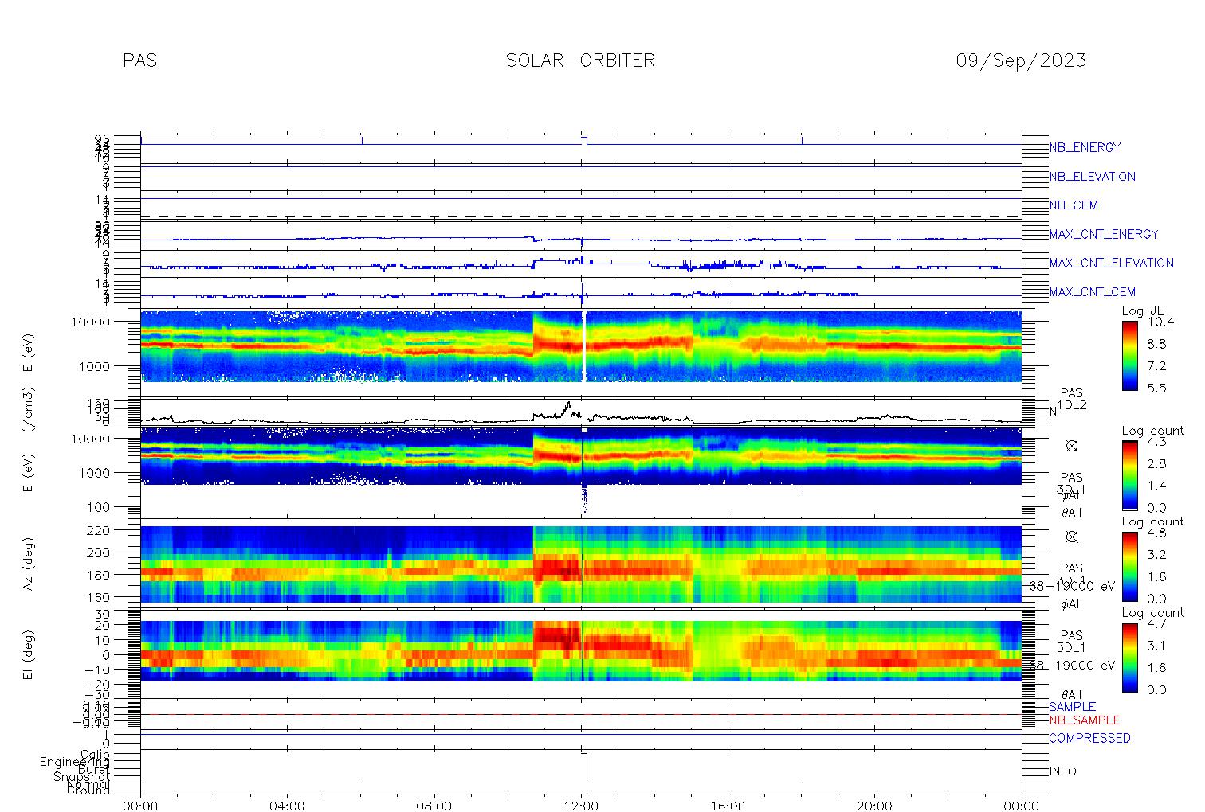
Task: Click the SOLAR-ORBITER title
Action: pos(580,61)
